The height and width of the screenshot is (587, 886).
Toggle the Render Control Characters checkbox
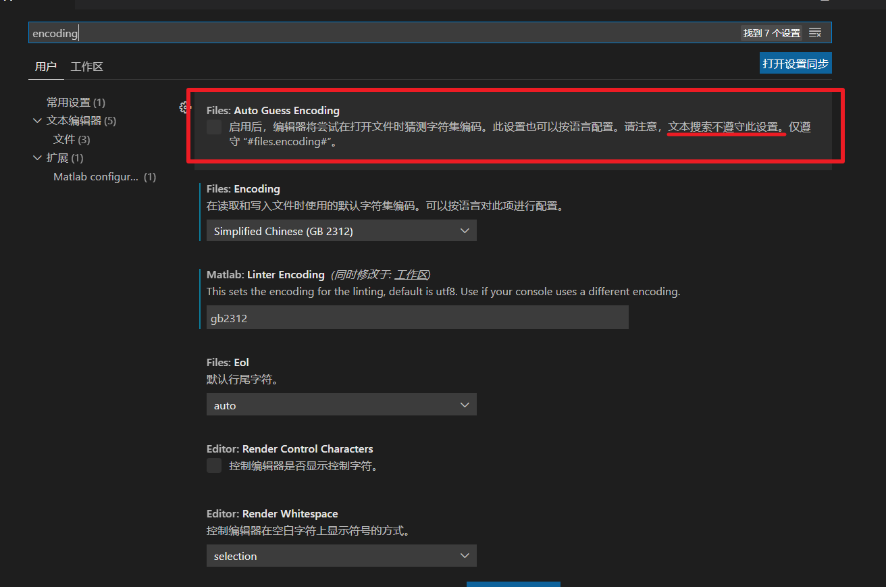214,465
